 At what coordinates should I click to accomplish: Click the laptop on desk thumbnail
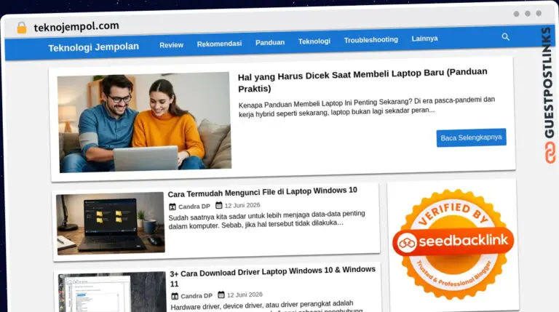pos(111,223)
